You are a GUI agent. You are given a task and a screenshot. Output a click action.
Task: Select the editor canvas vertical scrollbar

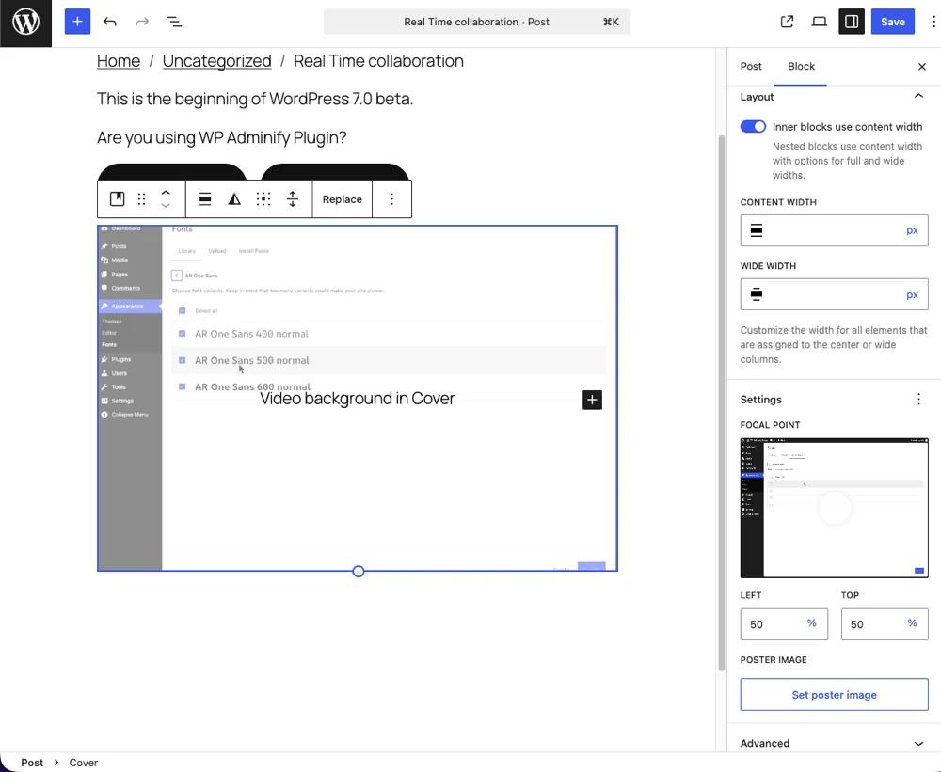click(722, 402)
